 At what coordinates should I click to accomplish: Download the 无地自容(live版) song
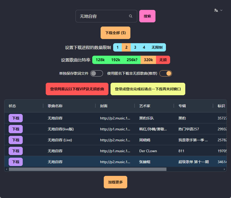pos(16,129)
